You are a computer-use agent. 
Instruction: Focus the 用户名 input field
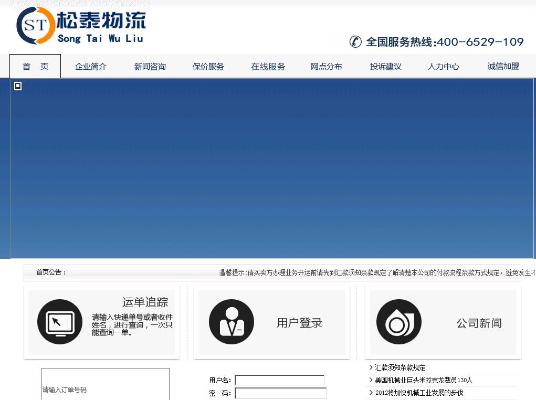coord(279,380)
